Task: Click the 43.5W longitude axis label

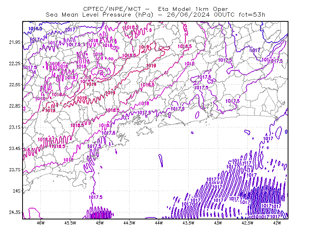Action: point(189,223)
